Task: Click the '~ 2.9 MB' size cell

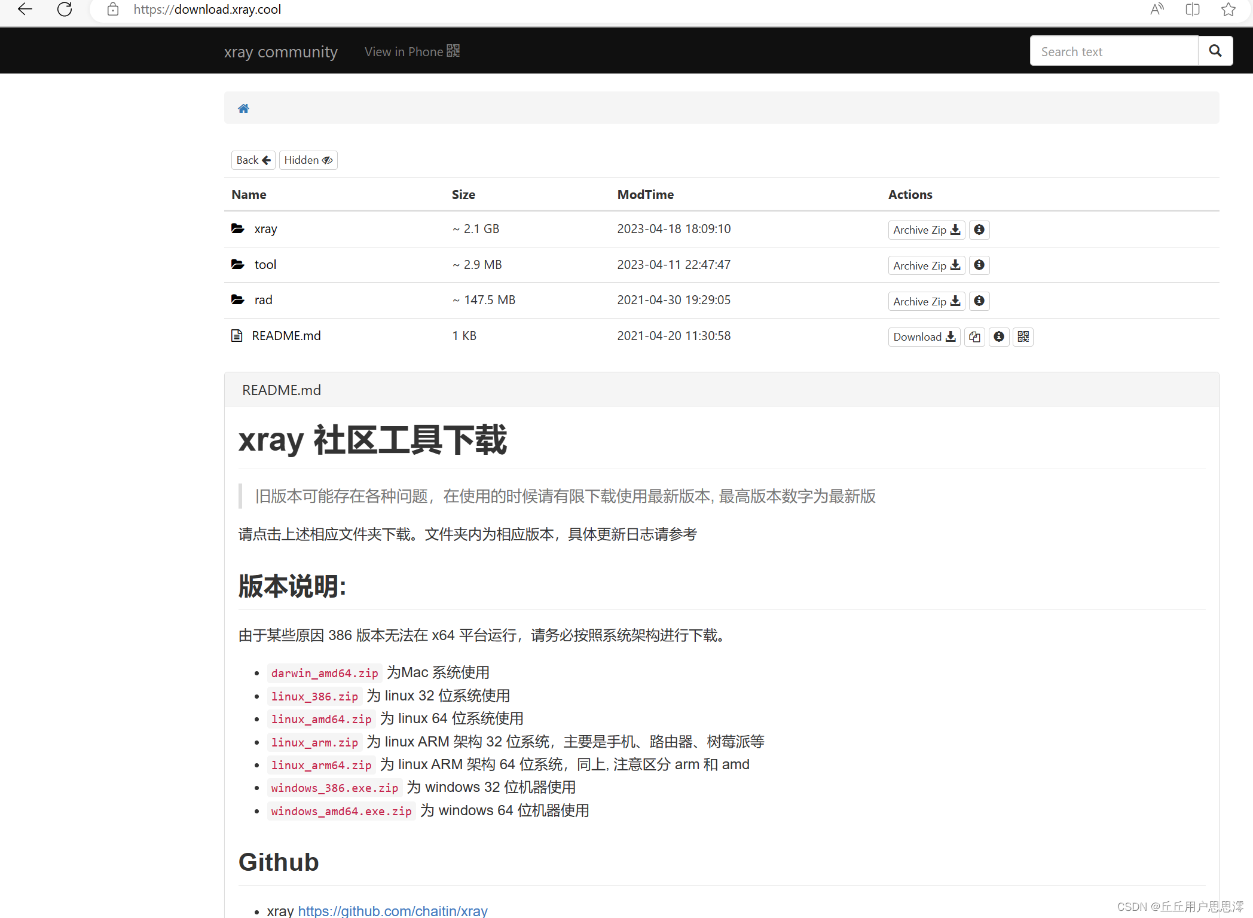Action: tap(477, 265)
